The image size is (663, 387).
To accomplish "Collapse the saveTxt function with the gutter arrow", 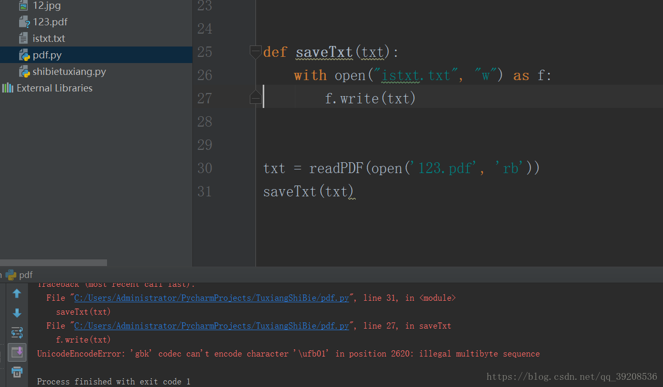I will (255, 52).
